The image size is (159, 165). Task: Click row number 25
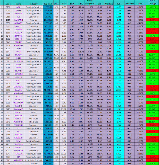click(x=2, y=84)
